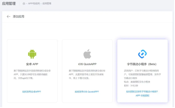Viewport: 175px width, 108px height.
Task: Open the 如何发布iOS QuickAPP? help link
Action: [87, 92]
